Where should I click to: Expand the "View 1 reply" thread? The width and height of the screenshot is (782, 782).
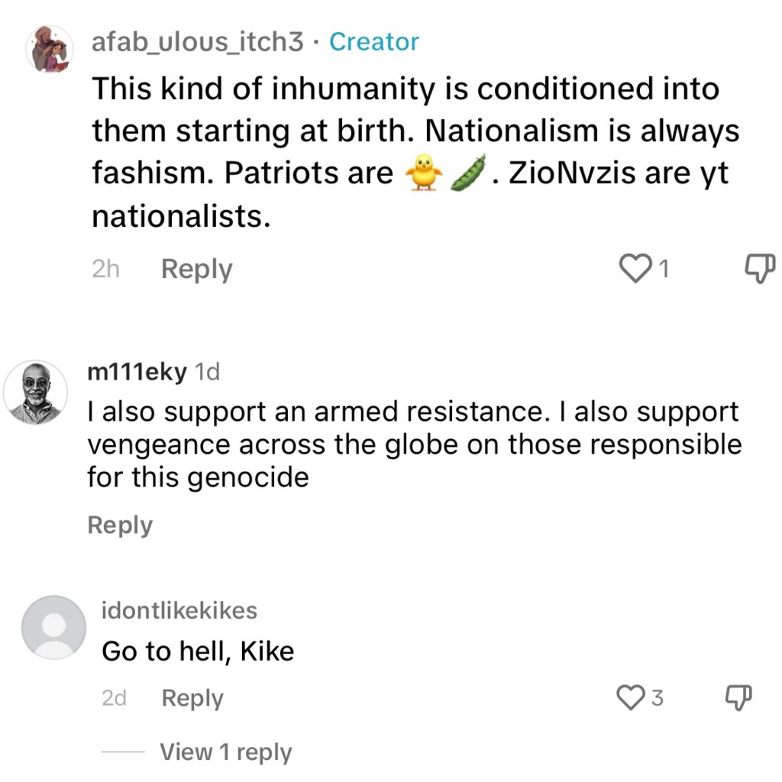(225, 752)
